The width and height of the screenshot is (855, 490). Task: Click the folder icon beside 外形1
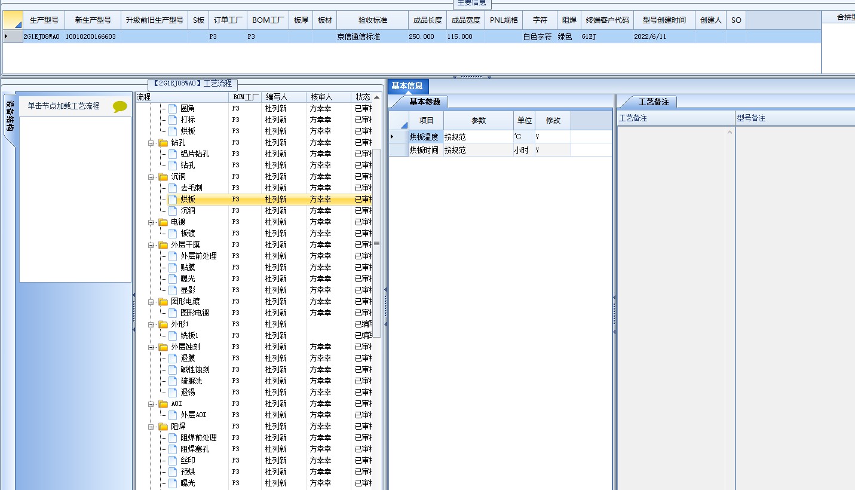163,324
